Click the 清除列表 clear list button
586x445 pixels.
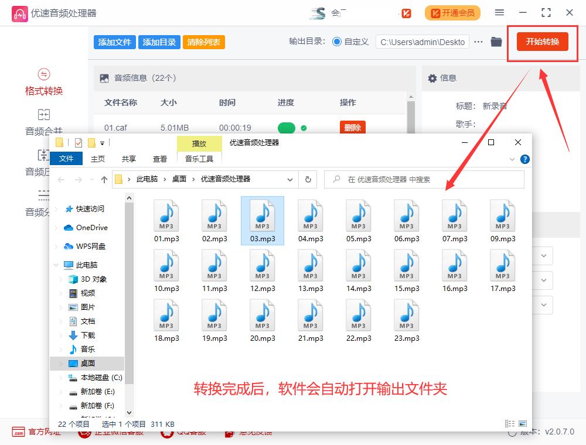click(x=203, y=42)
